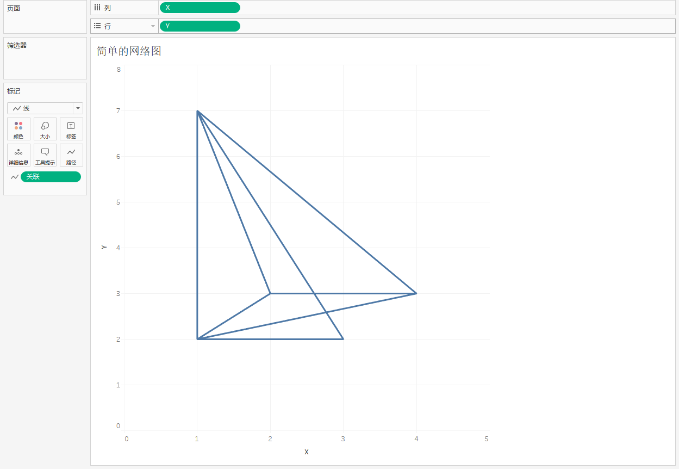Open the 颜色 (Color) marks card
The height and width of the screenshot is (469, 679).
(18, 129)
